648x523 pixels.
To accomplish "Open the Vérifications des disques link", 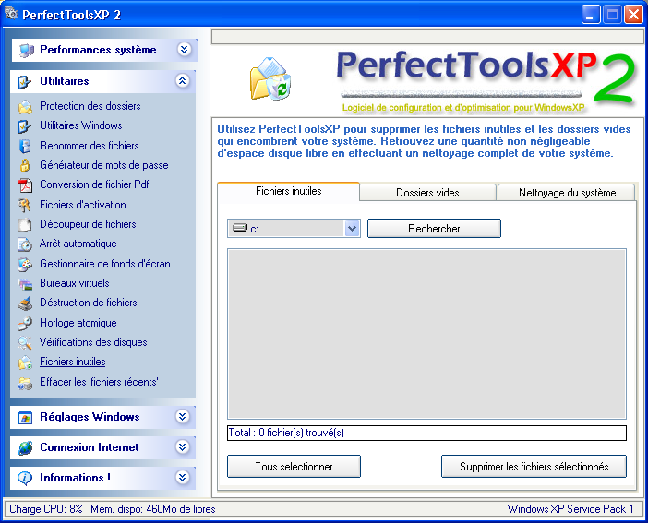I will pyautogui.click(x=93, y=342).
